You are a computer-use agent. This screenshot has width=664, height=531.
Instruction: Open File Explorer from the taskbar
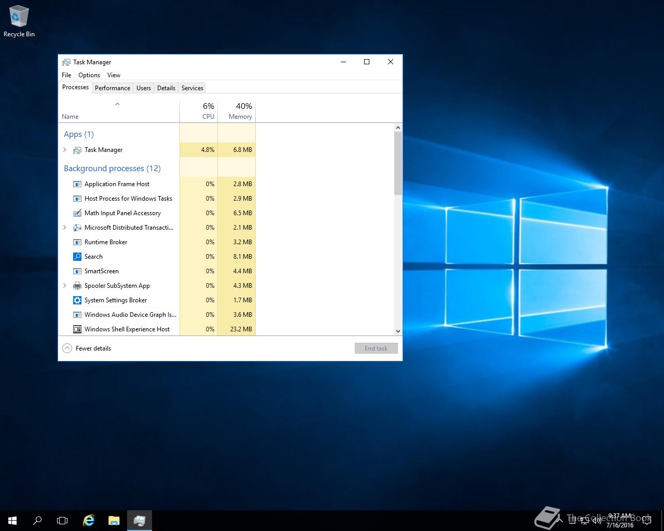tap(114, 521)
